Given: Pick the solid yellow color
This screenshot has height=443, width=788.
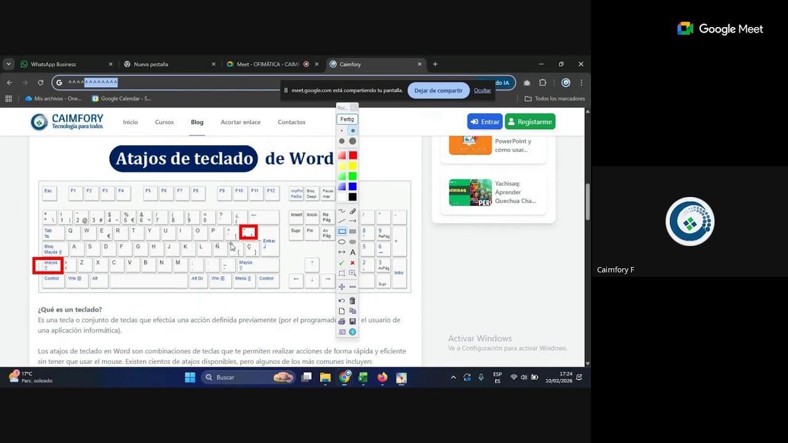Looking at the screenshot, I should pos(353,166).
